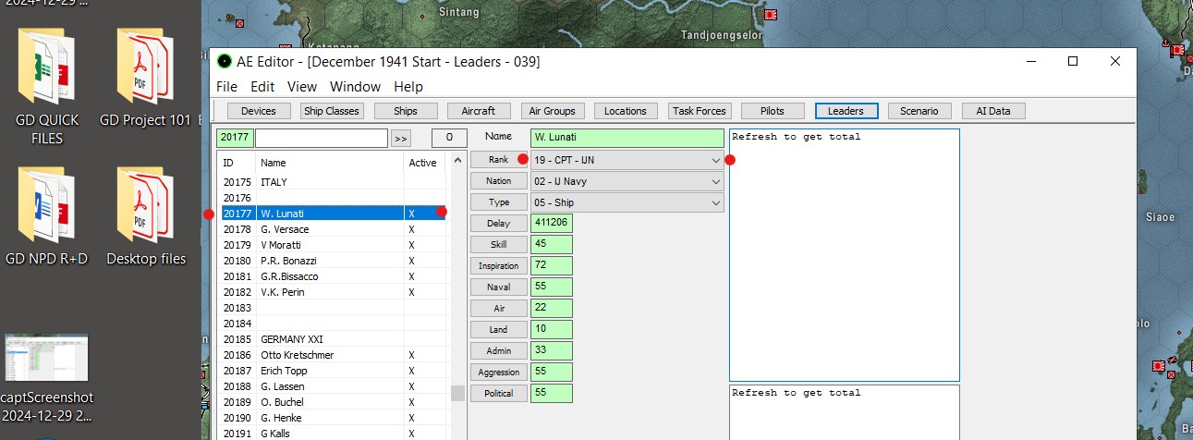Select the Leaders tab
This screenshot has width=1193, height=440.
(846, 111)
